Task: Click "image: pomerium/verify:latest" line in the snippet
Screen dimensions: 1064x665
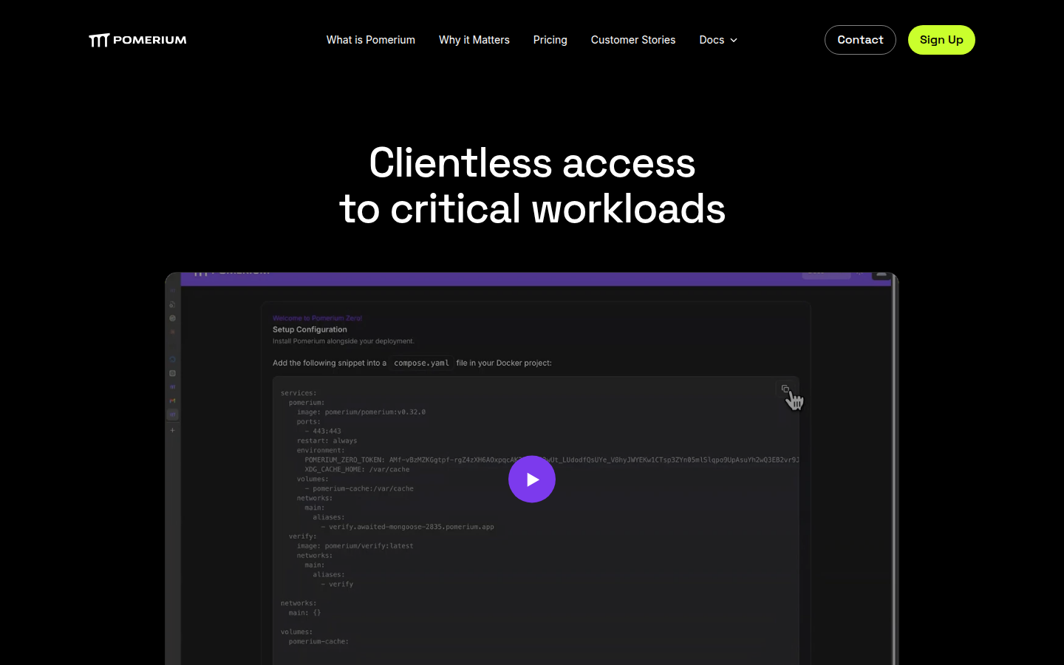Action: click(x=355, y=546)
